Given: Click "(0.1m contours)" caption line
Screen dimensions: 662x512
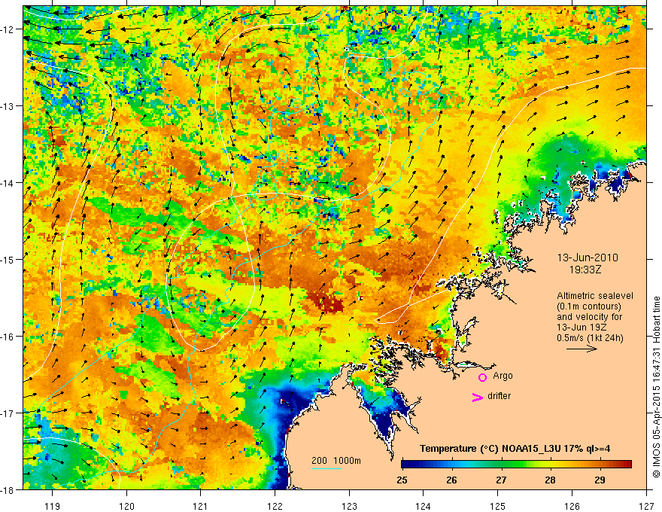Looking at the screenshot, I should 589,306.
